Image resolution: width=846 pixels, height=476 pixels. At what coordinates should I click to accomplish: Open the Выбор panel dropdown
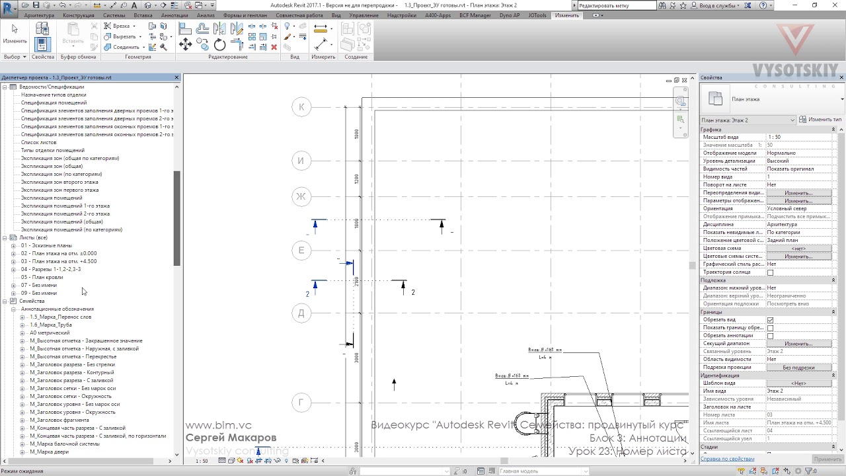(15, 57)
